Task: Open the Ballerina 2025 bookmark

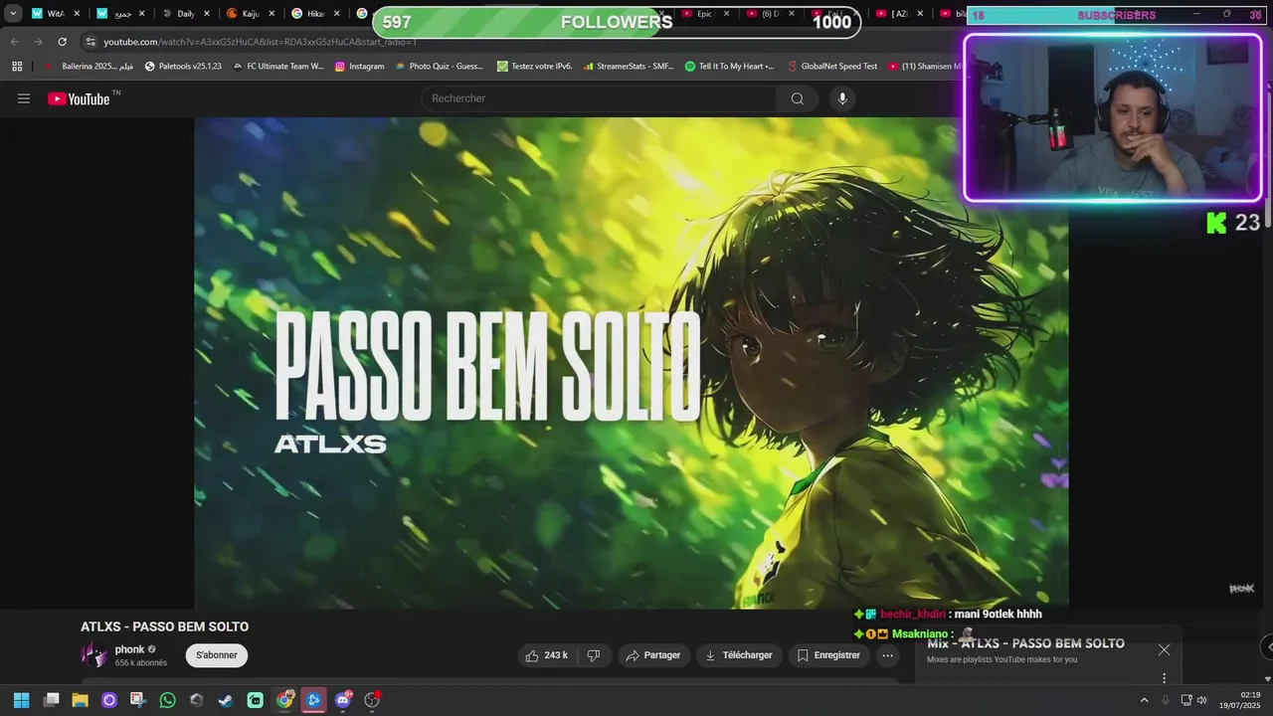Action: (x=88, y=67)
